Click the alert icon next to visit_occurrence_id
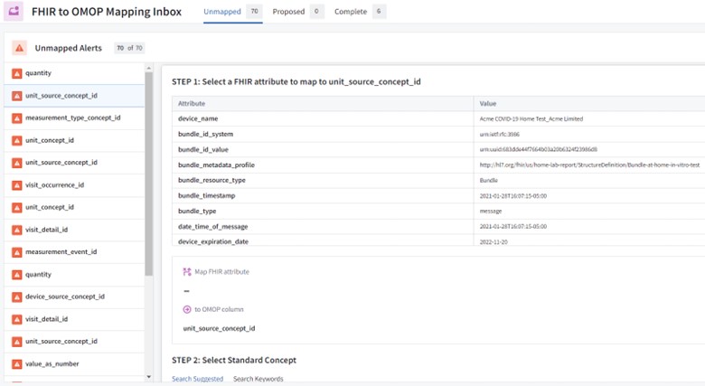The width and height of the screenshot is (705, 386). pos(16,185)
